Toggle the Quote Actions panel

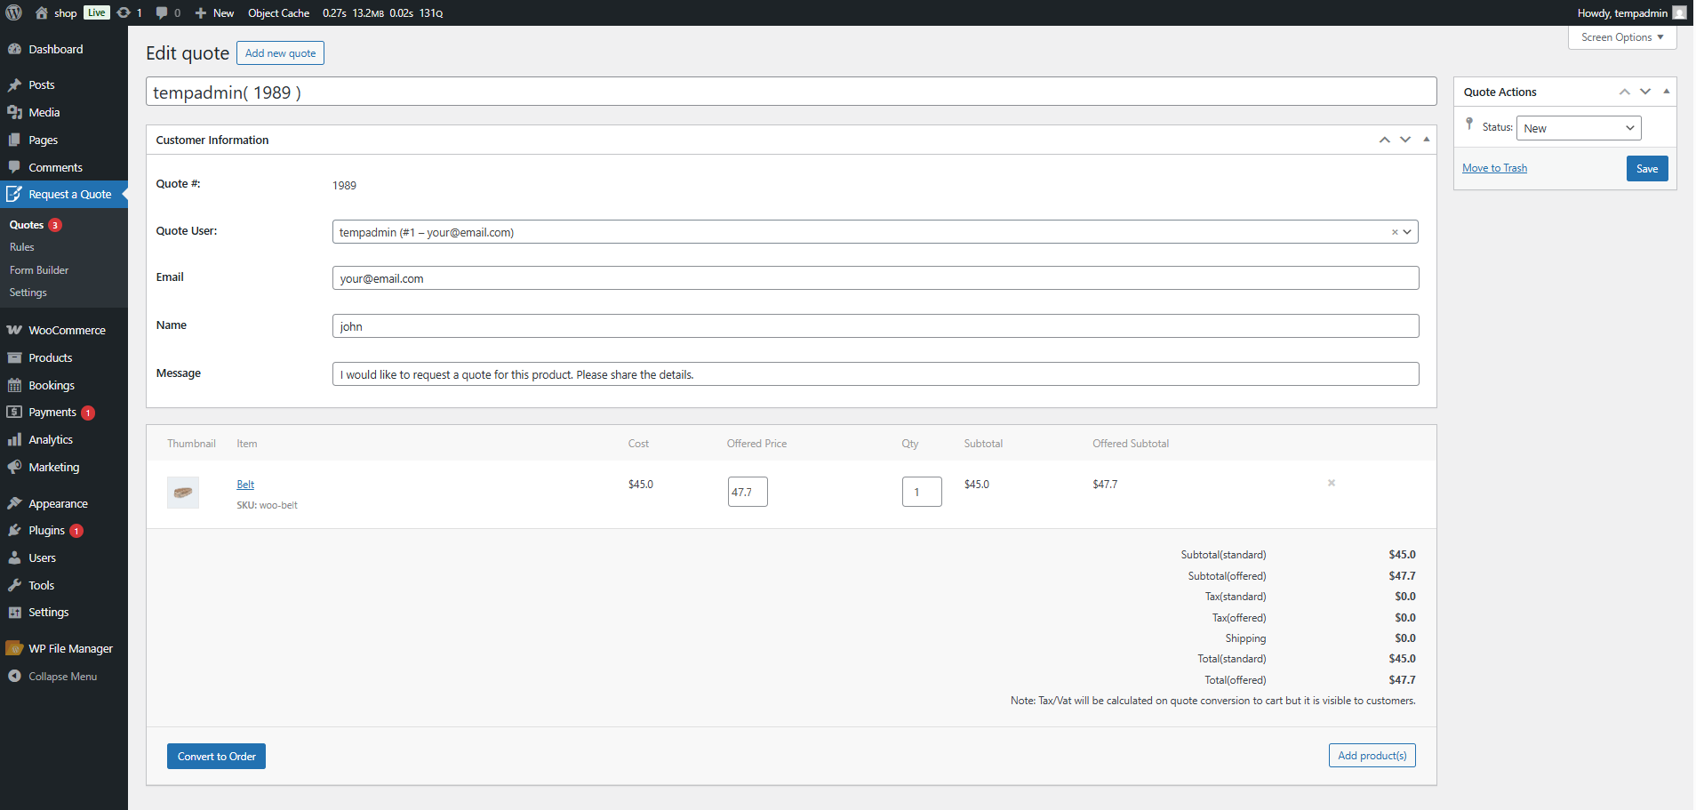pyautogui.click(x=1666, y=92)
